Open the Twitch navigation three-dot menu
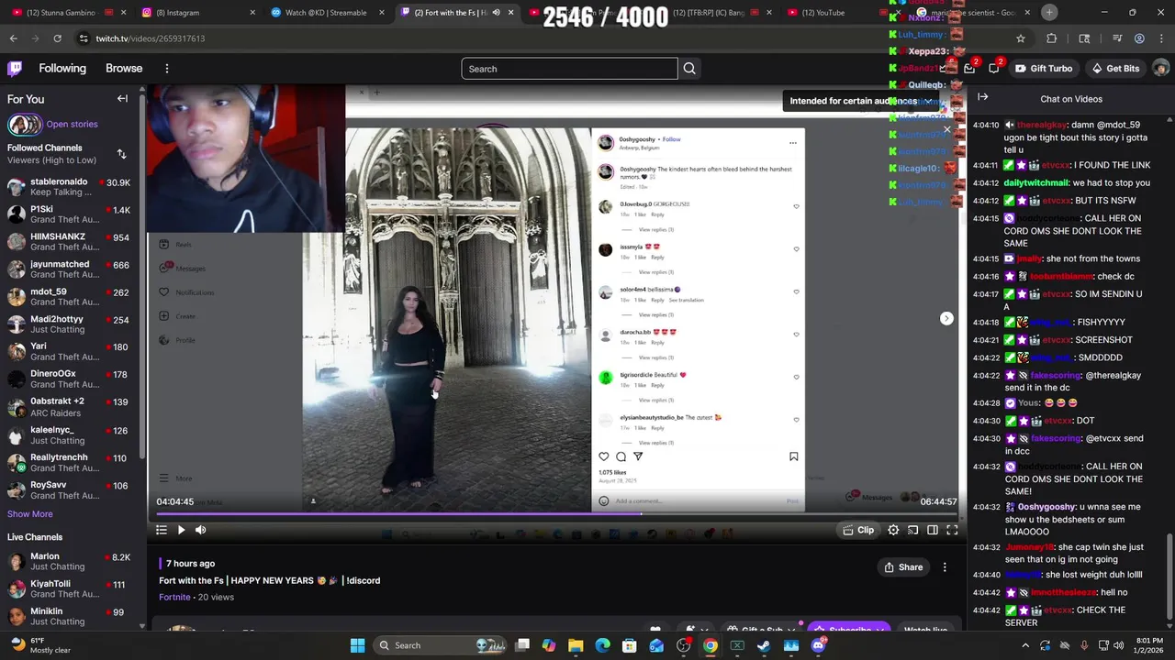The image size is (1175, 660). tap(166, 69)
